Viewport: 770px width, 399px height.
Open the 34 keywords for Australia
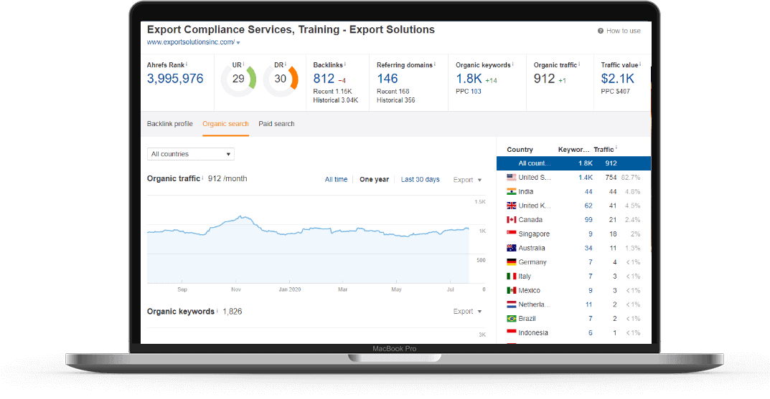coord(588,248)
